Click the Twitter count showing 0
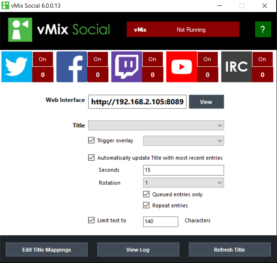Image resolution: width=277 pixels, height=263 pixels. [x=43, y=75]
